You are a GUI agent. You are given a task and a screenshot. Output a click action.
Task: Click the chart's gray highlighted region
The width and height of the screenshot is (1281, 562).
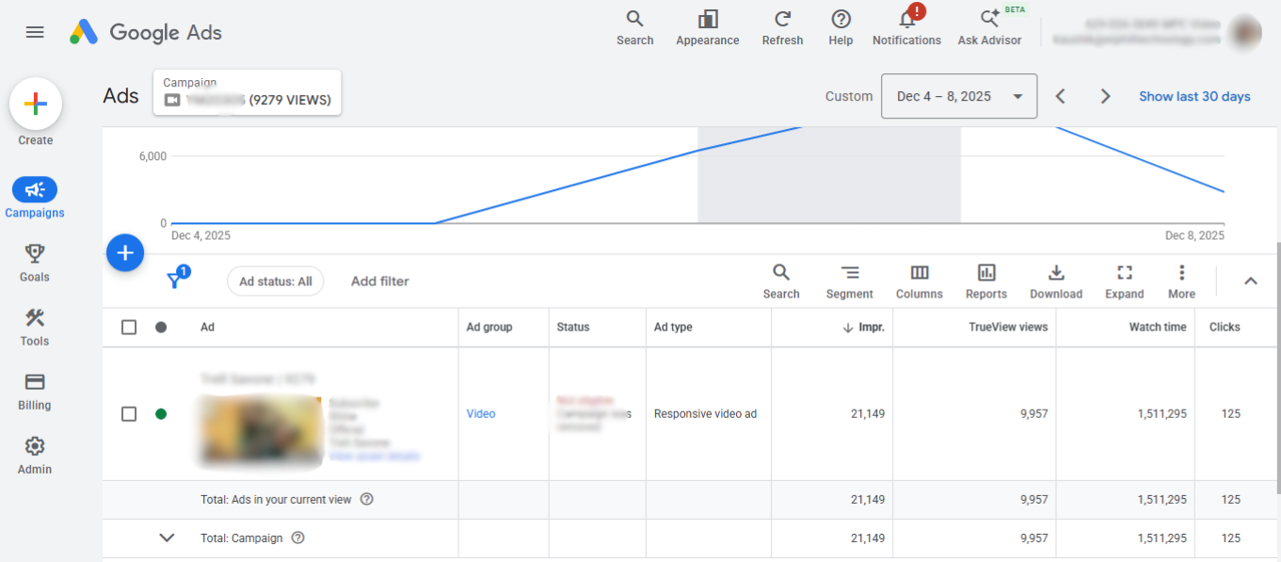[x=828, y=175]
